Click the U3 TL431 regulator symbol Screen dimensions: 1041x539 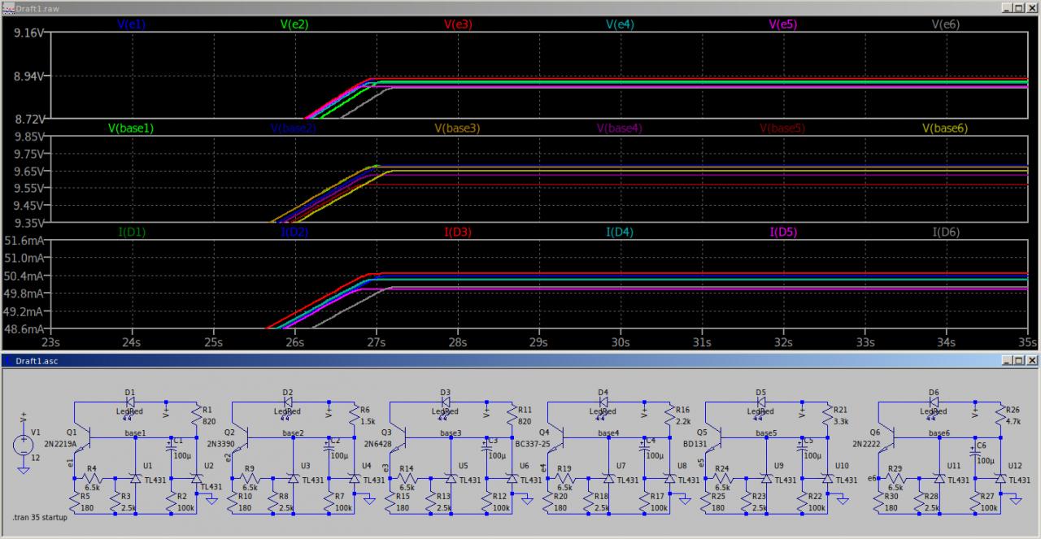[x=293, y=480]
